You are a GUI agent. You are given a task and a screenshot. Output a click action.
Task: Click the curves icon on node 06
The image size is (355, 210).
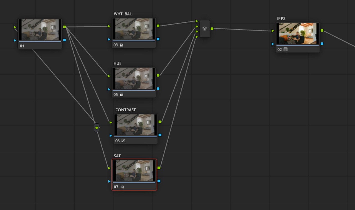coord(123,141)
